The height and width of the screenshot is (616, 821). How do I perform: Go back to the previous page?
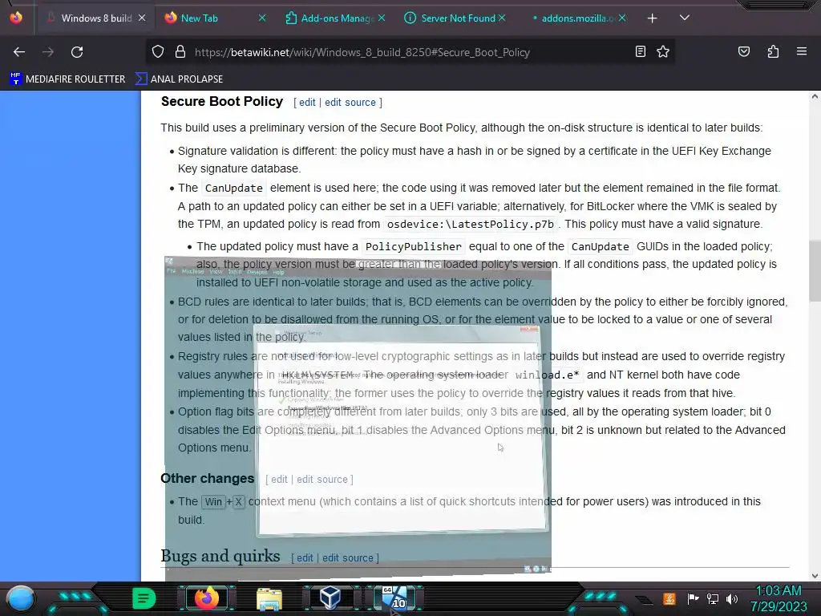19,52
